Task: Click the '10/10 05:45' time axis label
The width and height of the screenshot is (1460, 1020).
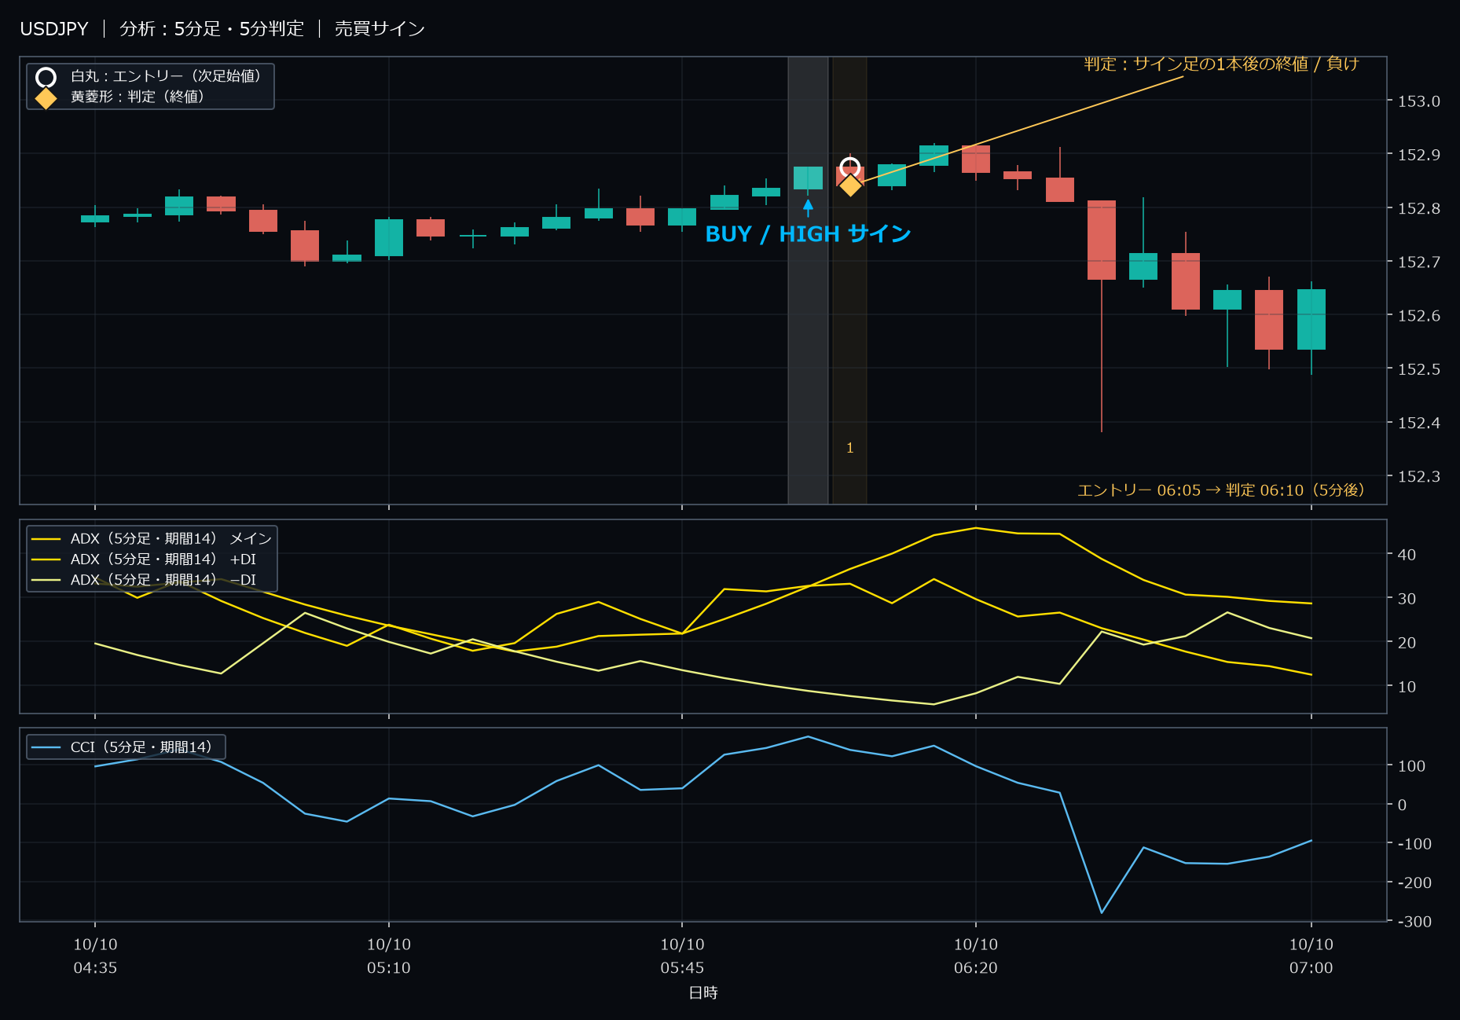Action: pyautogui.click(x=682, y=956)
